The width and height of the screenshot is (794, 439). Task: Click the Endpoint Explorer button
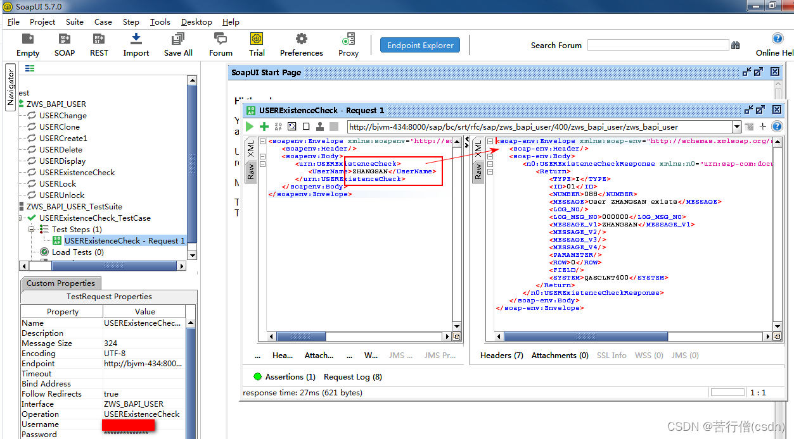420,45
